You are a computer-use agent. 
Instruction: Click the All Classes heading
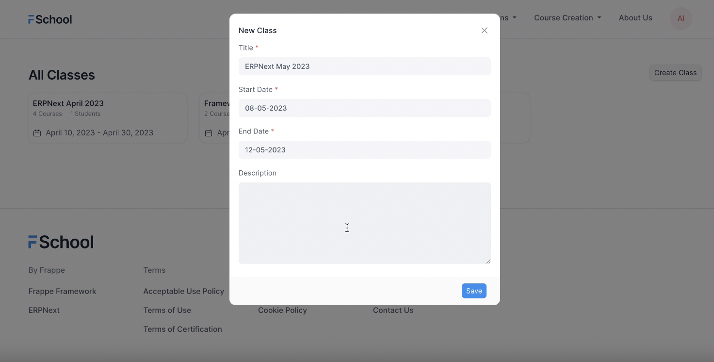pos(62,75)
